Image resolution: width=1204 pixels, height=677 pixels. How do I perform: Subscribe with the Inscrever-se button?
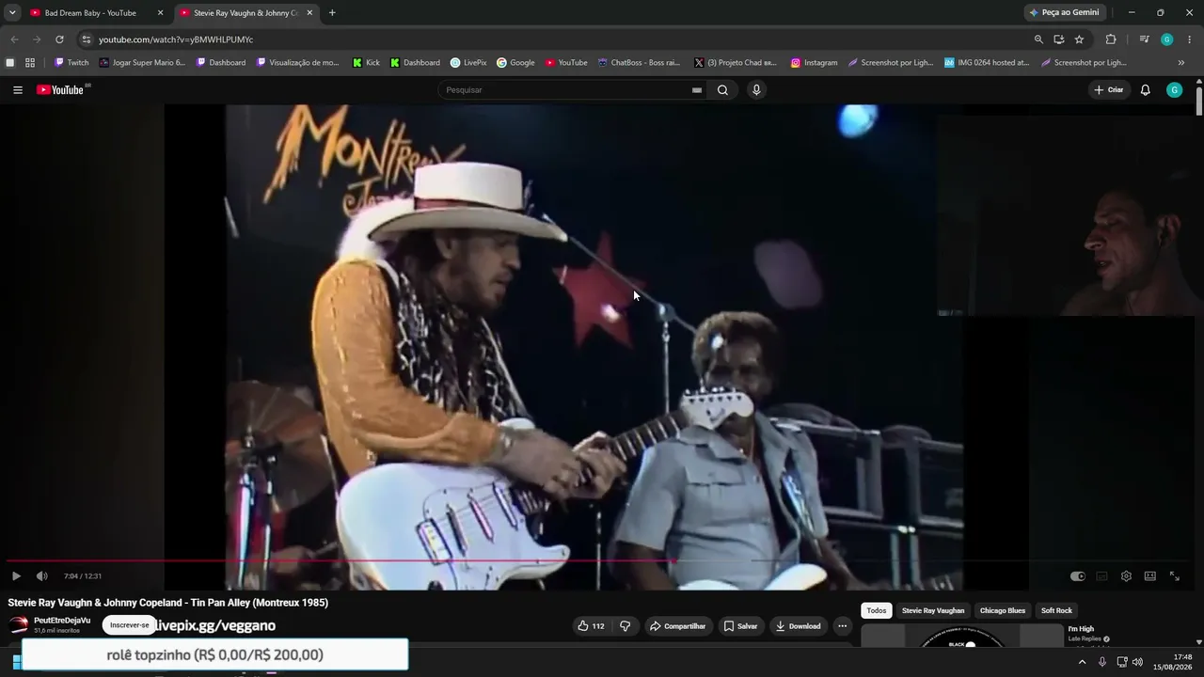point(129,625)
